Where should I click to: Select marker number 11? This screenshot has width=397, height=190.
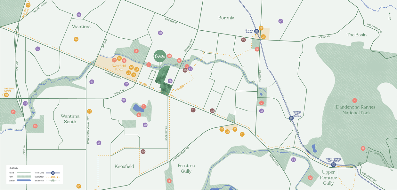click(x=363, y=148)
